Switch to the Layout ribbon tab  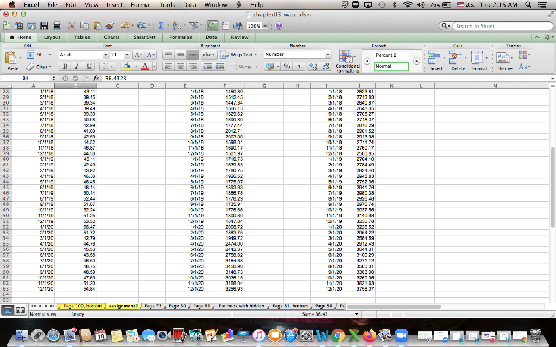52,37
